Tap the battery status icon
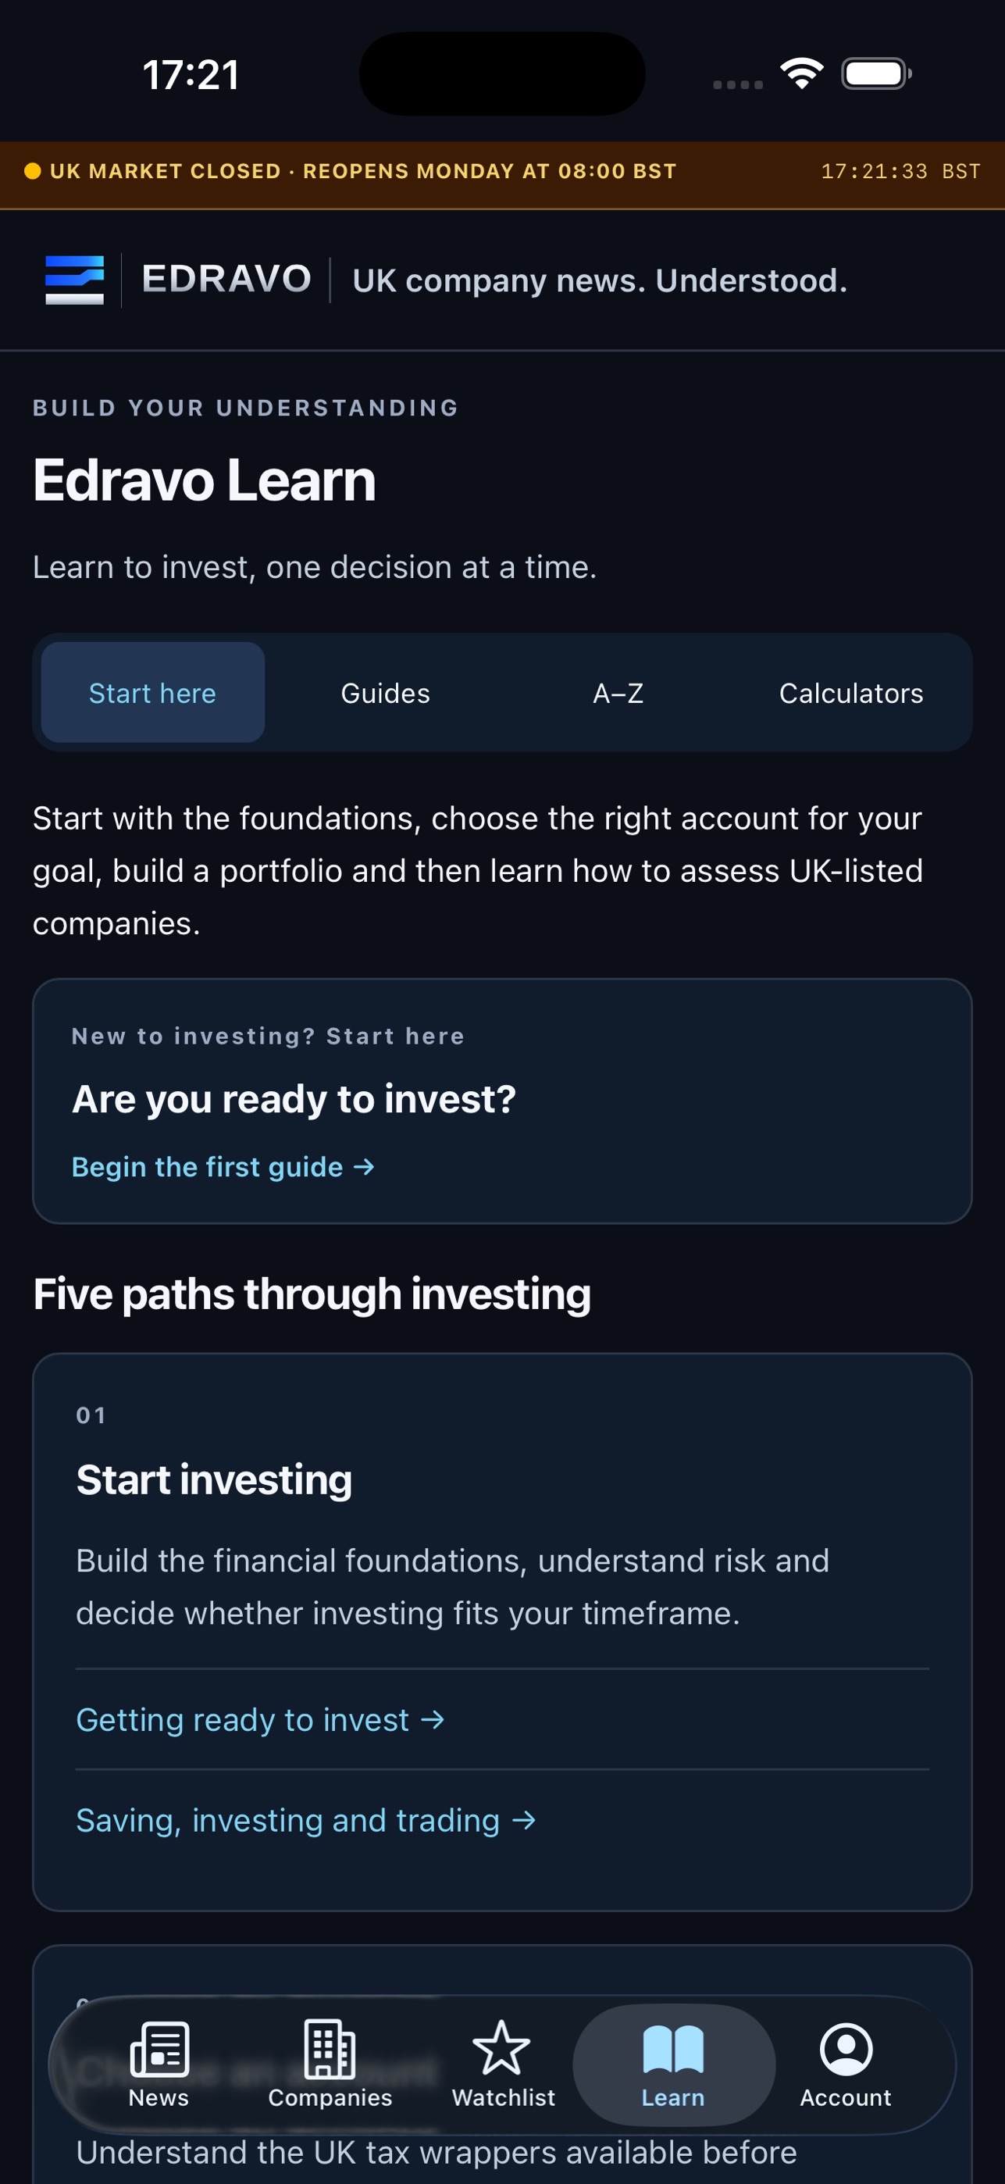The image size is (1005, 2184). (x=876, y=73)
